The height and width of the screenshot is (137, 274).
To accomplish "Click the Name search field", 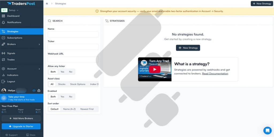I will tap(73, 35).
